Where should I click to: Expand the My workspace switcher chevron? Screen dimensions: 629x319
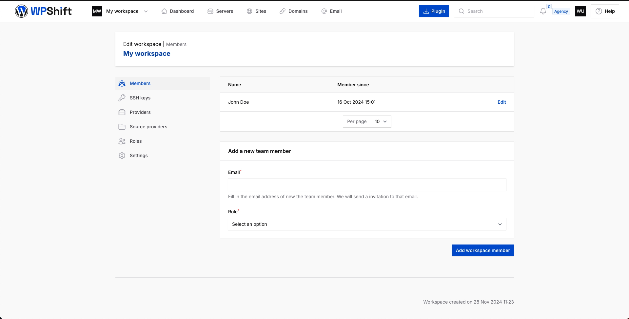click(146, 11)
